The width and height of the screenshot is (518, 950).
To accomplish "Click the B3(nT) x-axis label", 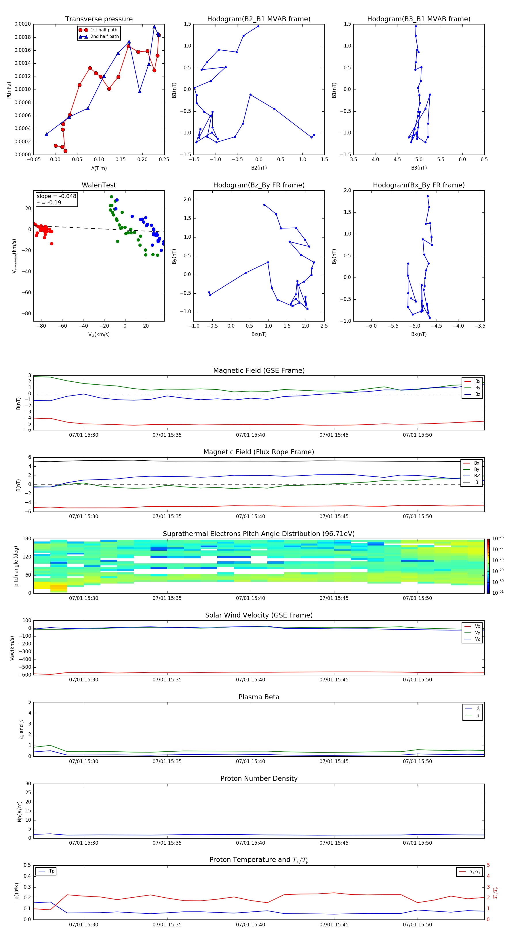I will click(x=419, y=168).
